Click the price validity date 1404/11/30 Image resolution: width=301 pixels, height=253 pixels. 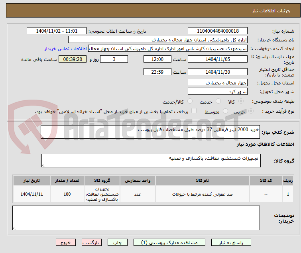tap(218, 72)
